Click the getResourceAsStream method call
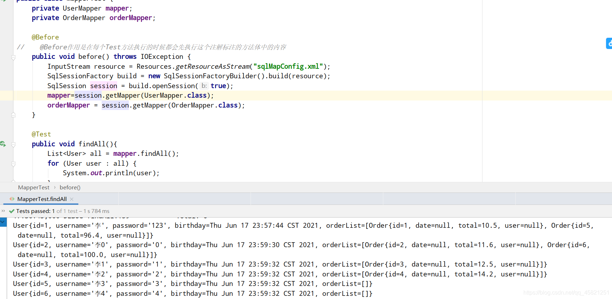The width and height of the screenshot is (612, 299). [x=212, y=67]
